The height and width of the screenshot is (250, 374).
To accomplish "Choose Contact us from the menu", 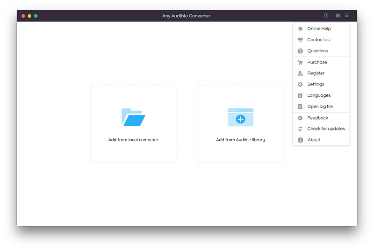I will pyautogui.click(x=321, y=40).
